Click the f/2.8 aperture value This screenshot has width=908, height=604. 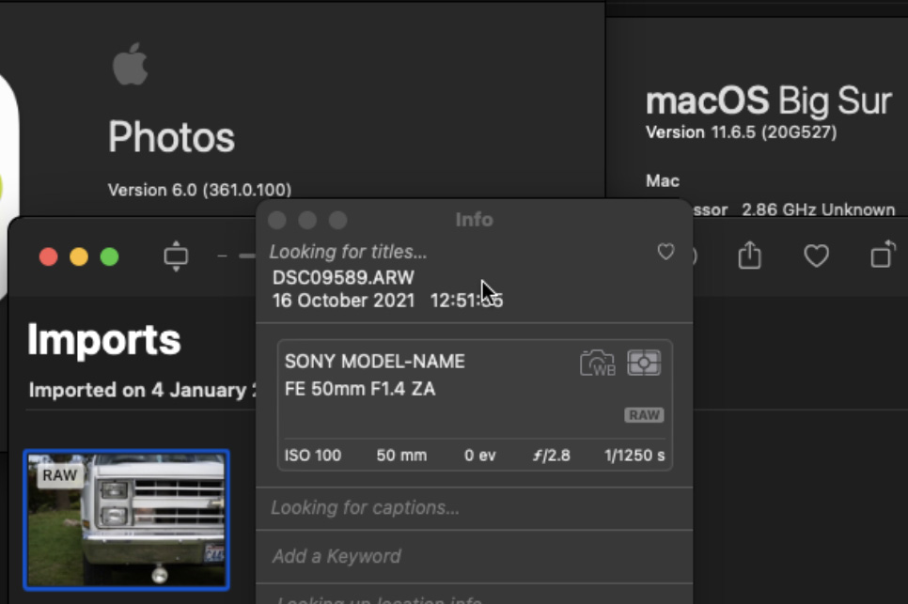[551, 456]
